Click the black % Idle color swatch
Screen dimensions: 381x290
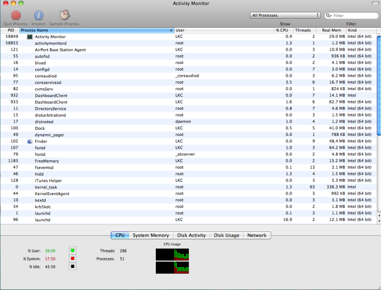pyautogui.click(x=72, y=267)
